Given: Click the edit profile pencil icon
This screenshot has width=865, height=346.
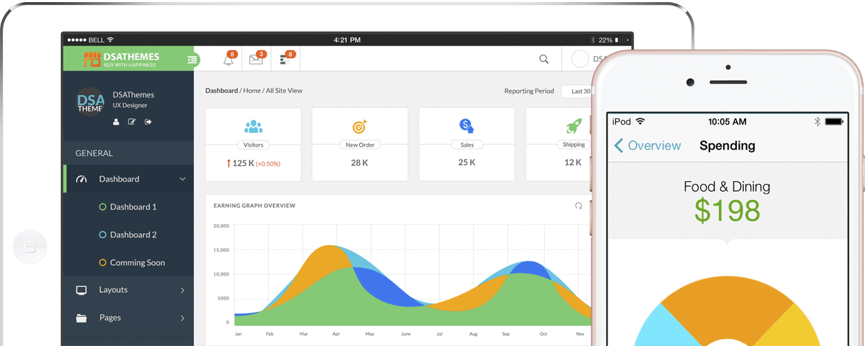Looking at the screenshot, I should pyautogui.click(x=131, y=122).
